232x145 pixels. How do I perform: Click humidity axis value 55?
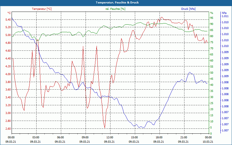pyautogui.click(x=212, y=67)
